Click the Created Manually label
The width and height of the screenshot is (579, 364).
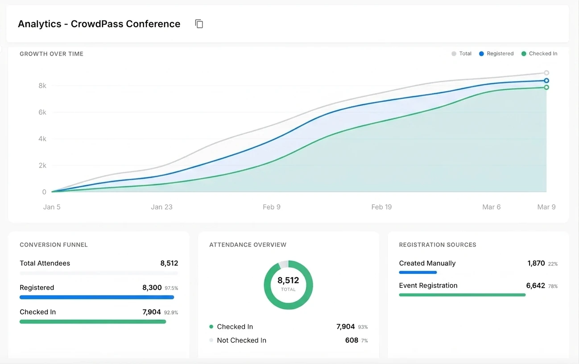[x=427, y=263]
